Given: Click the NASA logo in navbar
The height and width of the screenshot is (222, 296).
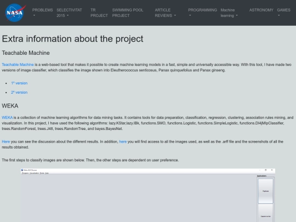Looking at the screenshot, I should (x=15, y=13).
